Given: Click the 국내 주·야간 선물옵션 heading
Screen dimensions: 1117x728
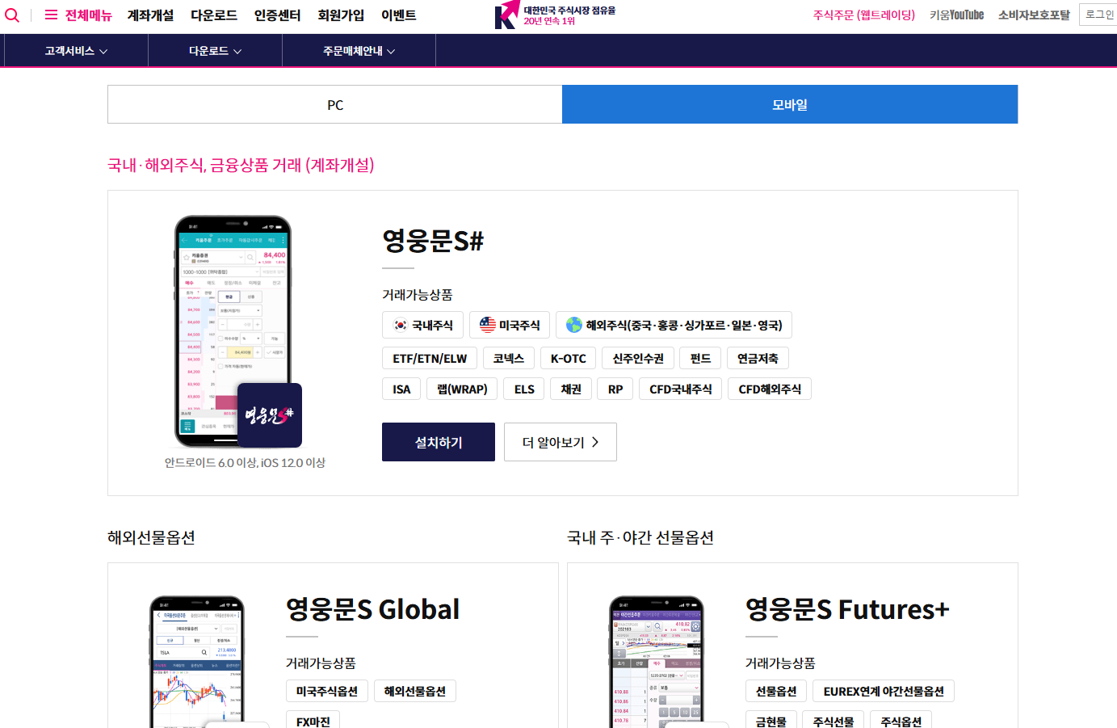Looking at the screenshot, I should pos(640,537).
